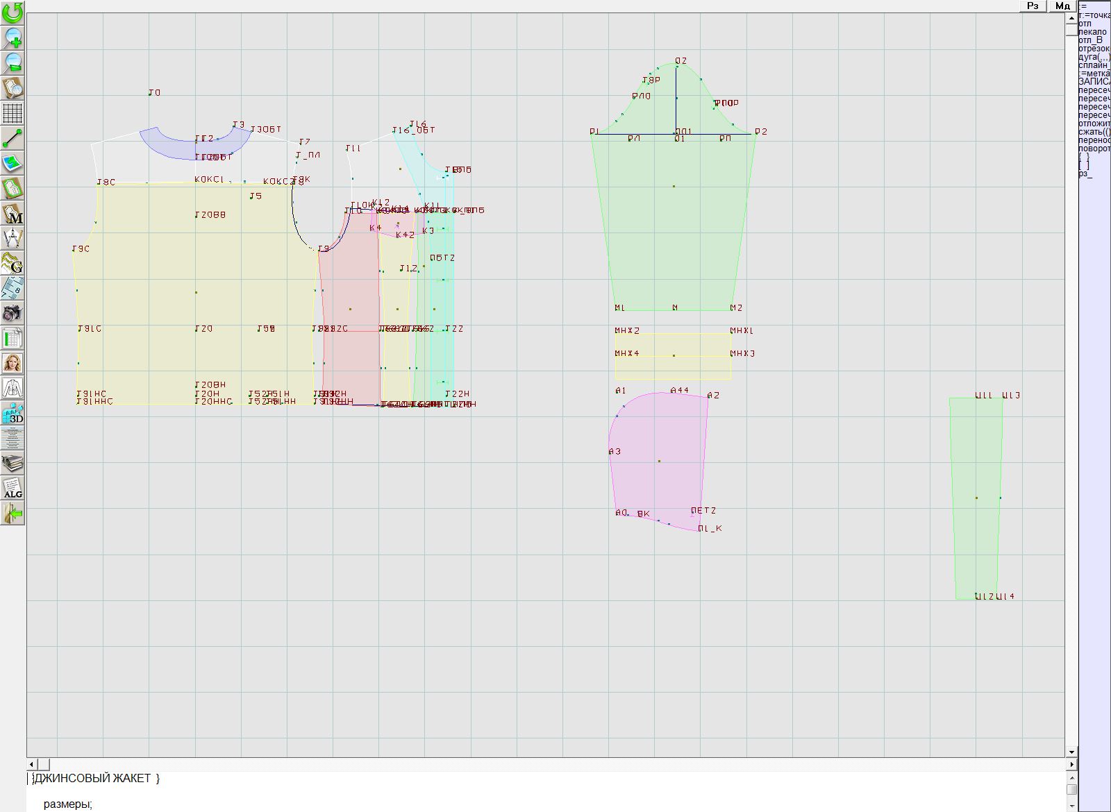Screen dimensions: 1111x812
Task: Click the horizontal scrollbar left arrow
Action: 33,764
